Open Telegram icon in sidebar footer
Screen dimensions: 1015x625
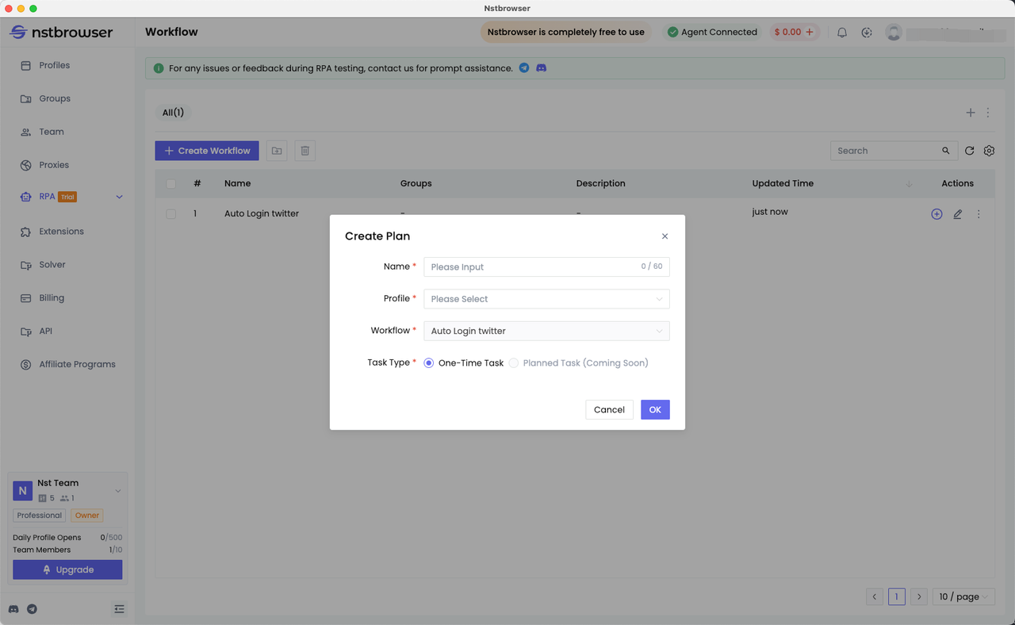coord(32,609)
